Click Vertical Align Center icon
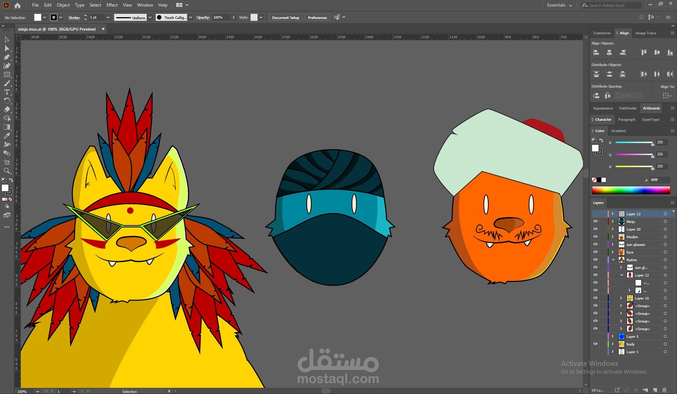The height and width of the screenshot is (394, 677). click(657, 53)
